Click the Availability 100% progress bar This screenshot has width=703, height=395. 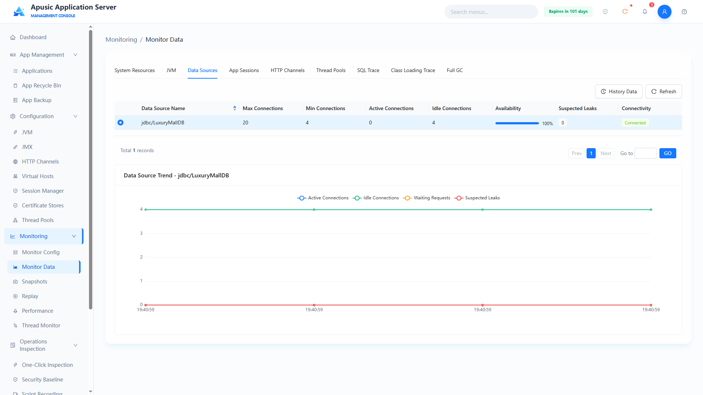click(517, 123)
